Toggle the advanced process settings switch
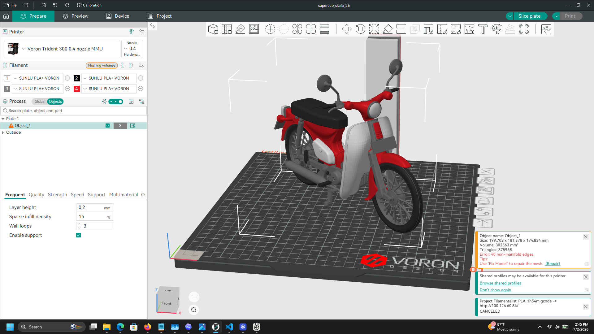The height and width of the screenshot is (334, 594). click(116, 102)
